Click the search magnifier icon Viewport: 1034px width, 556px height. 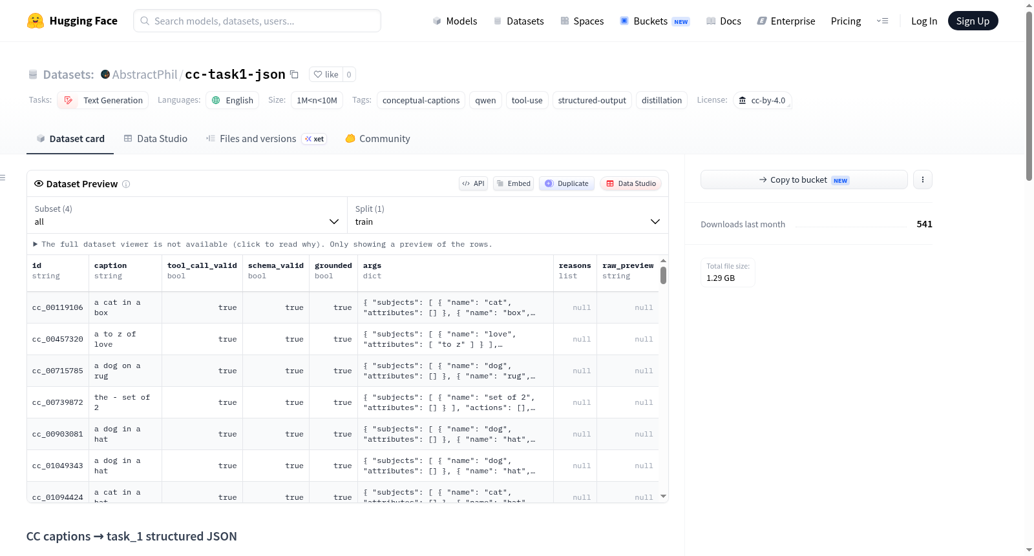click(145, 21)
